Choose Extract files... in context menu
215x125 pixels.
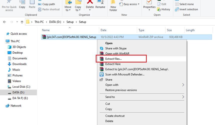tap(142, 59)
